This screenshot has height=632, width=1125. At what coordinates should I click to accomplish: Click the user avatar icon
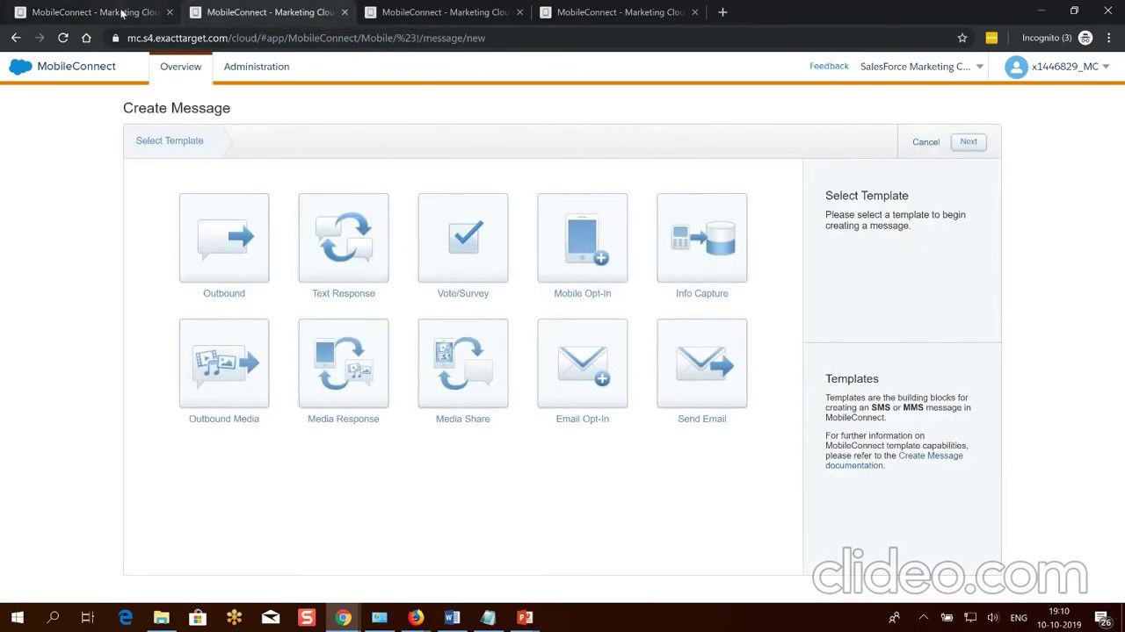coord(1016,67)
